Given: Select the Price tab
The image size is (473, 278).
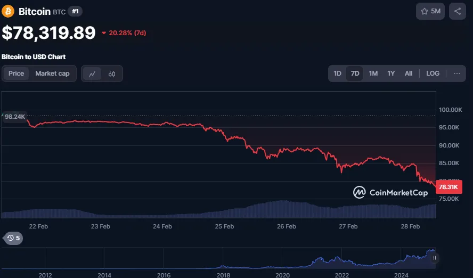Looking at the screenshot, I should (16, 73).
